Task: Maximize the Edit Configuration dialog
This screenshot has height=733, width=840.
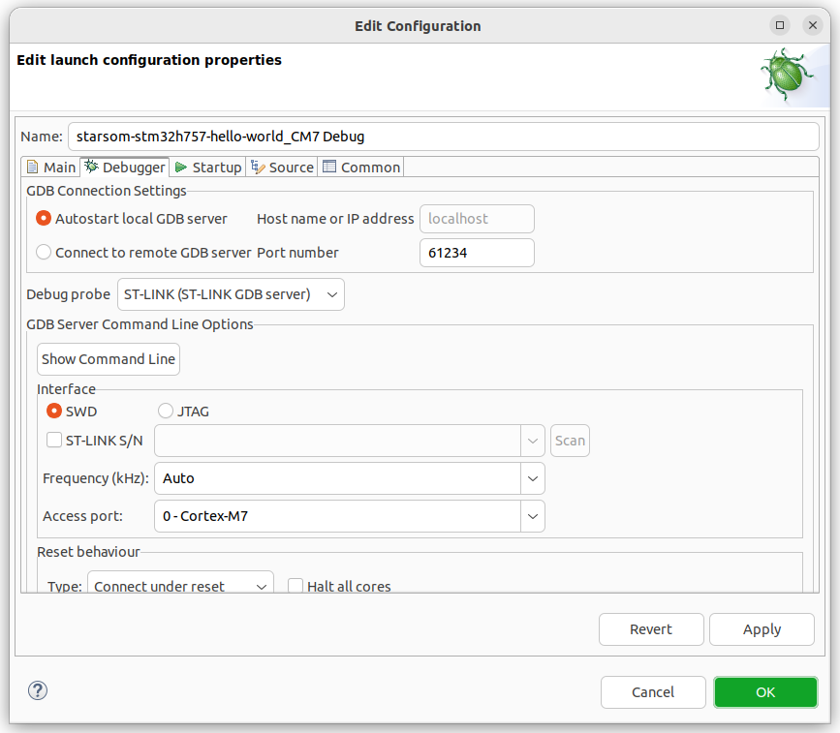Action: pyautogui.click(x=780, y=25)
